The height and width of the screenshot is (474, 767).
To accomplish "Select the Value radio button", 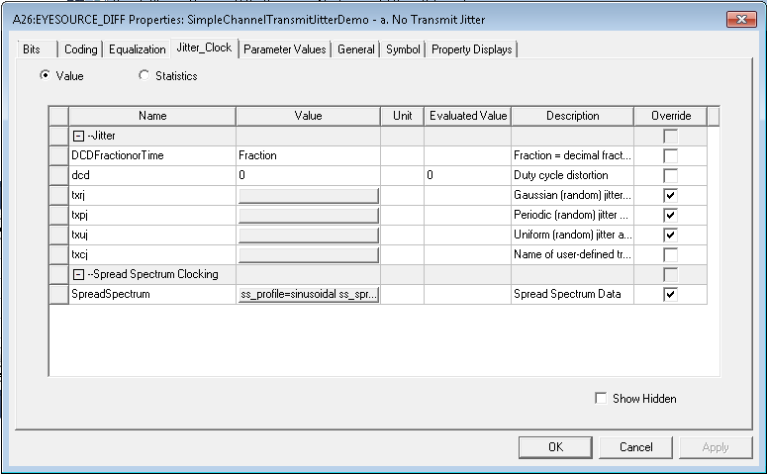I will point(45,75).
